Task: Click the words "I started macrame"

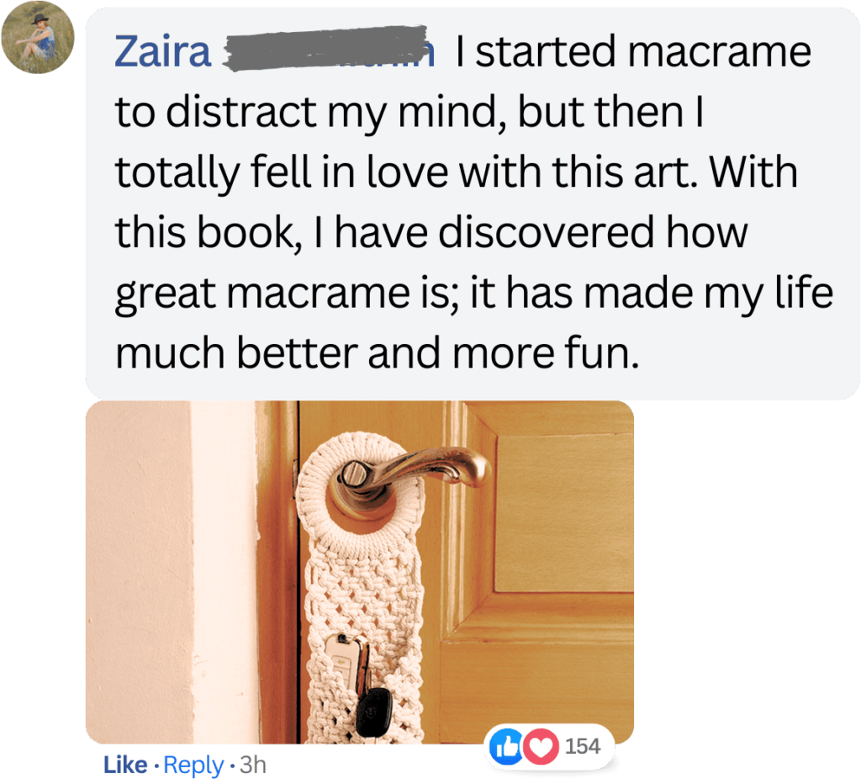Action: [632, 51]
